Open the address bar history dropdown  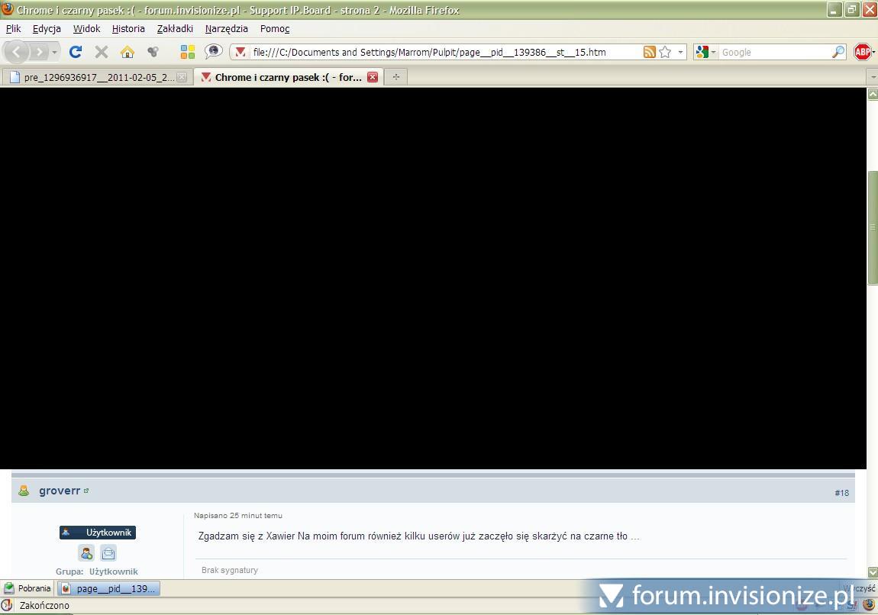click(680, 53)
